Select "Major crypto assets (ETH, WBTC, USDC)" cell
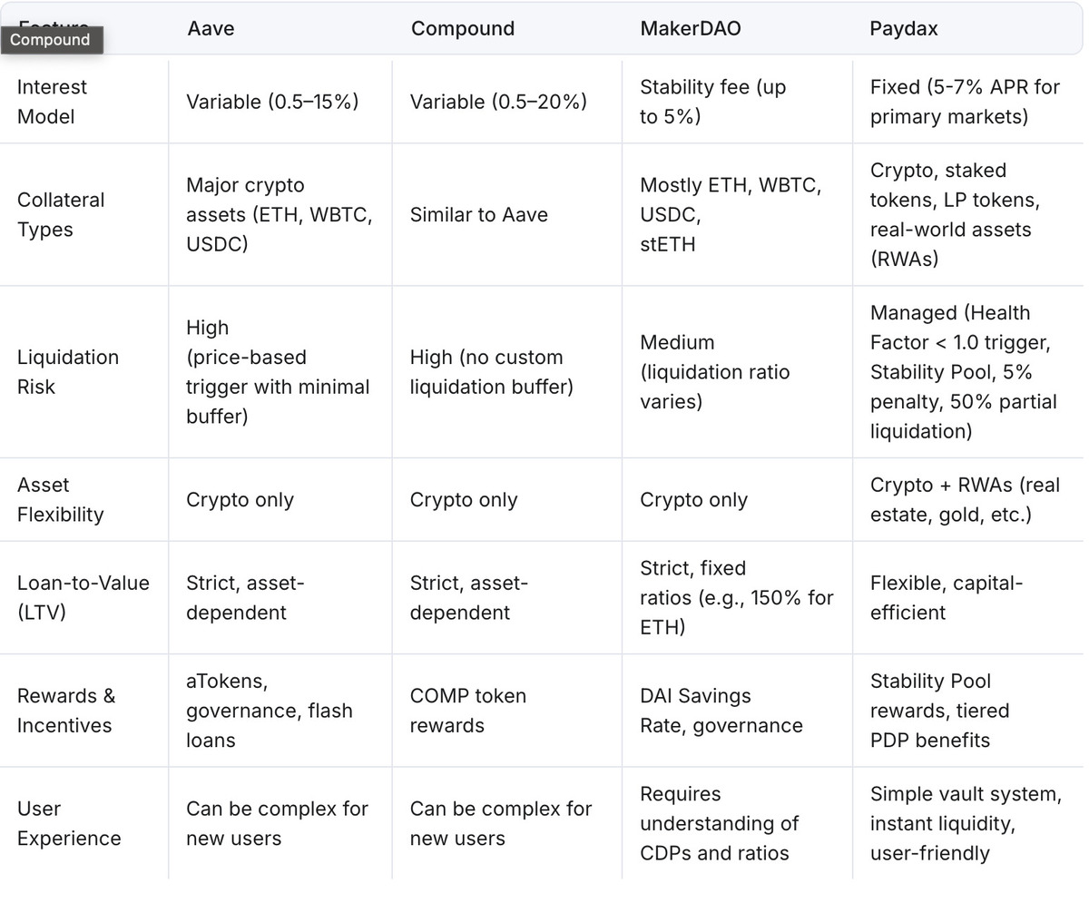The image size is (1089, 903). pyautogui.click(x=280, y=214)
